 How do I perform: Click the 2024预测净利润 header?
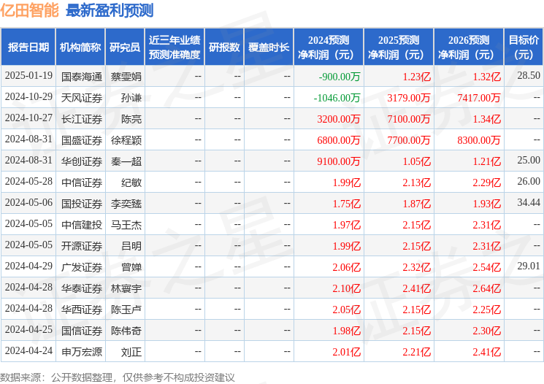(x=329, y=47)
